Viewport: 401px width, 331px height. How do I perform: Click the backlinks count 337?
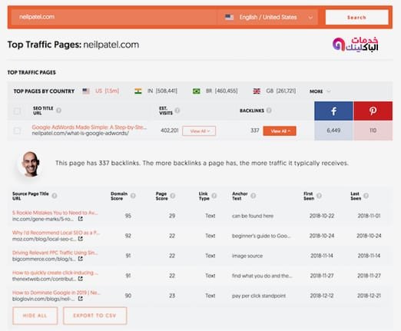(x=255, y=131)
